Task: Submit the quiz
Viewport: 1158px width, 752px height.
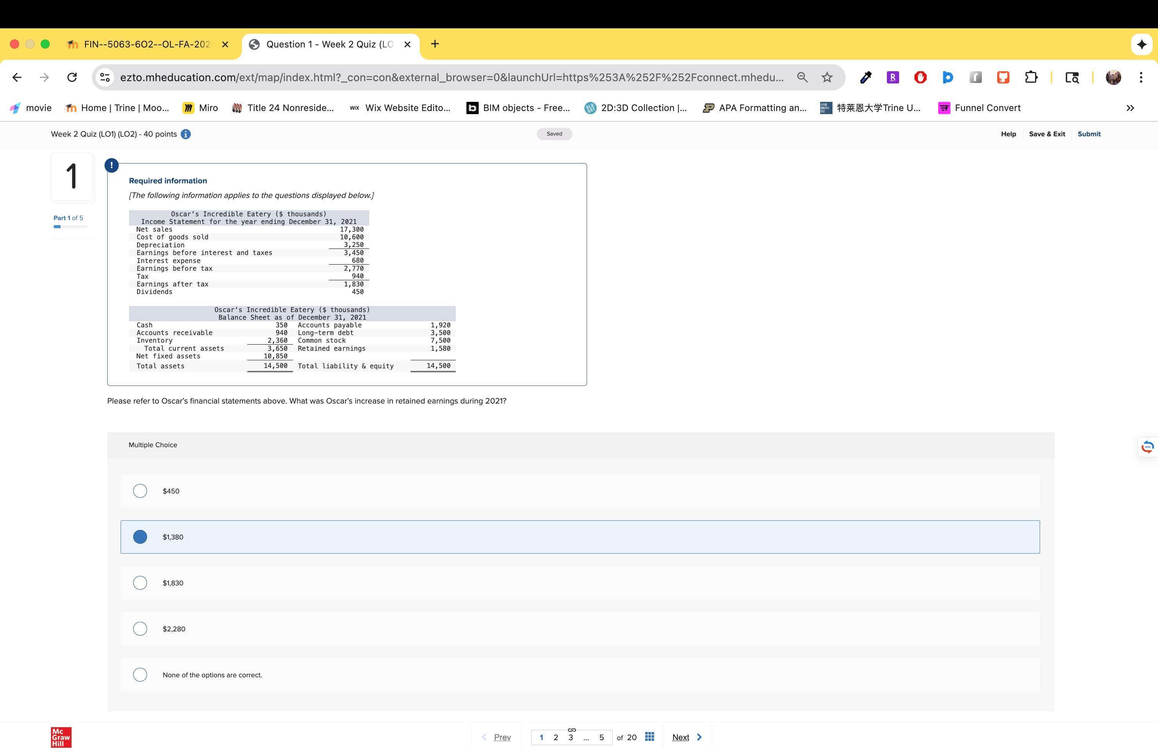Action: 1089,134
